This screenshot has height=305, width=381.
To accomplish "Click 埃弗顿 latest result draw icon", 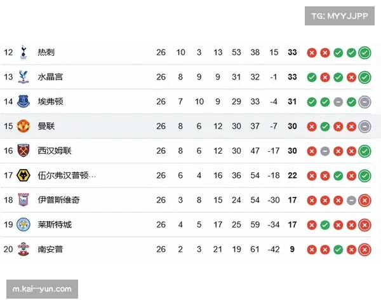I will point(364,102).
